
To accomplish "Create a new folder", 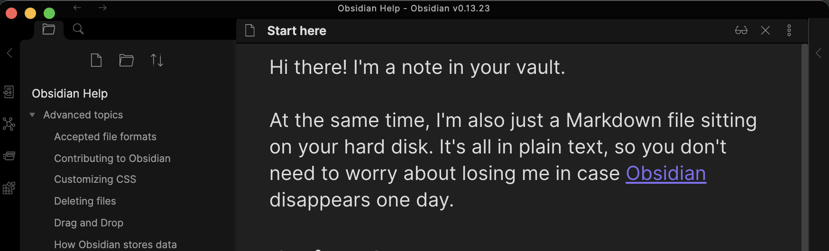I will point(126,60).
